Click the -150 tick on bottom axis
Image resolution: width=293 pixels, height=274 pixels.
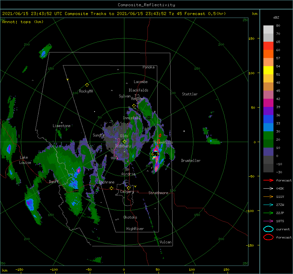tap(19, 269)
